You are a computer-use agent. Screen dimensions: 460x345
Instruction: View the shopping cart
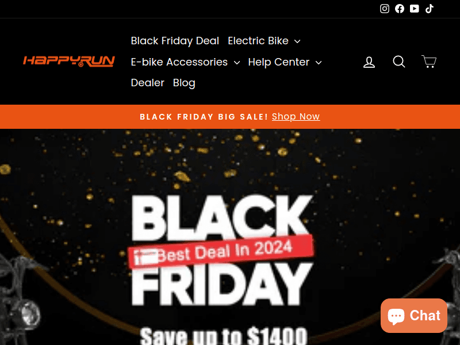click(429, 62)
